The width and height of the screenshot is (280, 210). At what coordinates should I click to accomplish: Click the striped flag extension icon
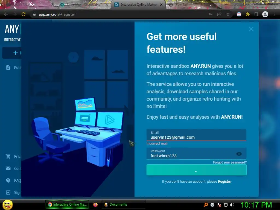[239, 14]
